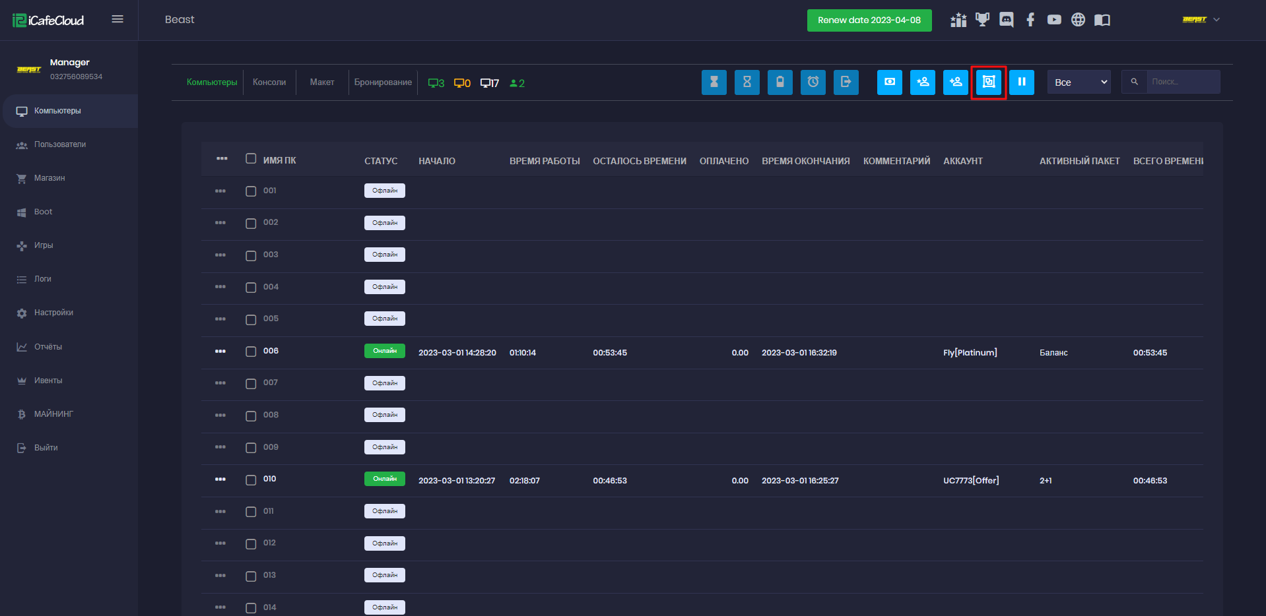The image size is (1266, 616).
Task: Focus the Поиск search input field
Action: (x=1183, y=82)
